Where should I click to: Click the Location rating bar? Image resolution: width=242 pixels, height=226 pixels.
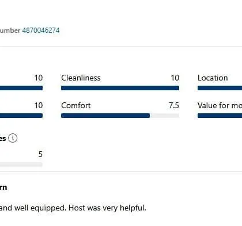[x=220, y=88]
